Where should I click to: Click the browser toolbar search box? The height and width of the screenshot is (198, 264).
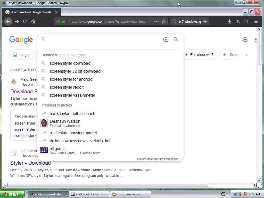[189, 22]
